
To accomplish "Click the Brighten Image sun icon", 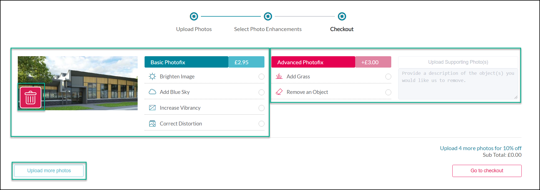I will (152, 76).
